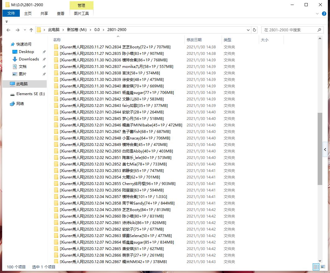Select the 管理 contextual tab
Viewport: 330px width, 273px height.
tap(81, 6)
